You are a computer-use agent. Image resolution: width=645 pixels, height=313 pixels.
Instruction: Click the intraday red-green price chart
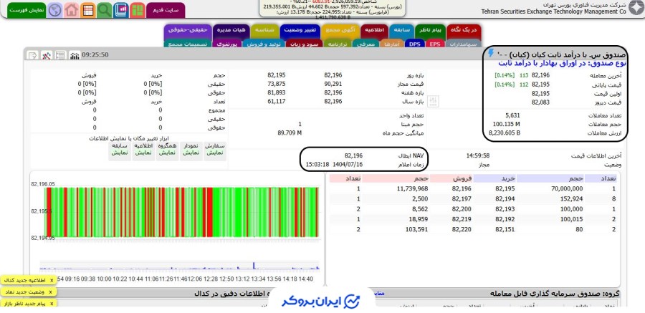point(183,212)
